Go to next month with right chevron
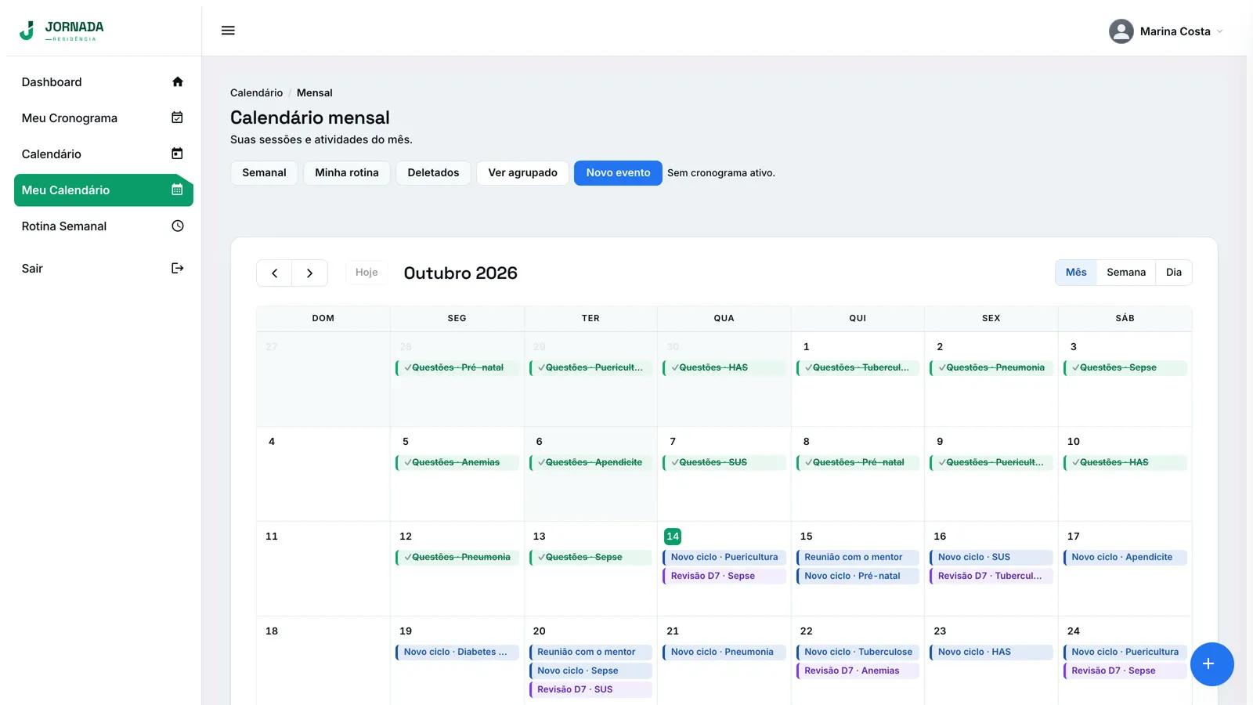1253x705 pixels. coord(309,273)
